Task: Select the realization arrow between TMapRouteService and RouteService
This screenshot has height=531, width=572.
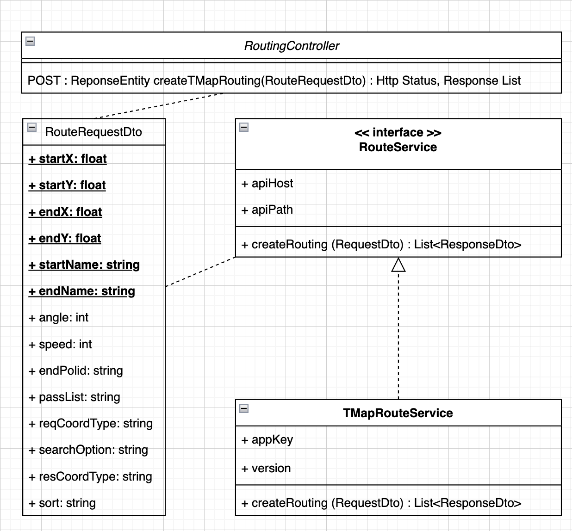Action: (x=398, y=328)
